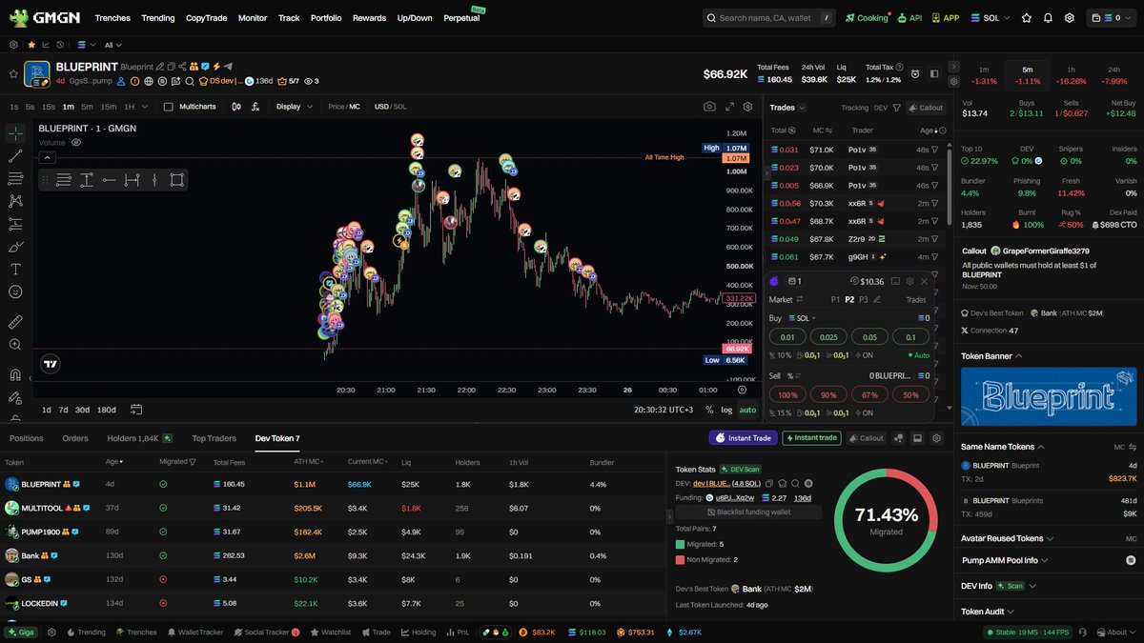The width and height of the screenshot is (1144, 643).
Task: Activate the chart zoom-in tool
Action: click(15, 345)
